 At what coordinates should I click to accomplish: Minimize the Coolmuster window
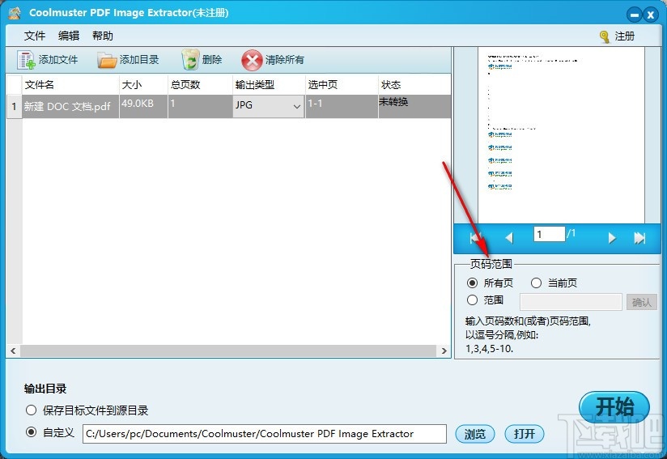pyautogui.click(x=635, y=15)
